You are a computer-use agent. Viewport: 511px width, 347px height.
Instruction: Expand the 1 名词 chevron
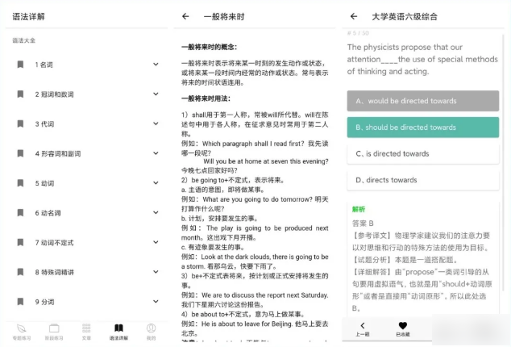coord(156,65)
